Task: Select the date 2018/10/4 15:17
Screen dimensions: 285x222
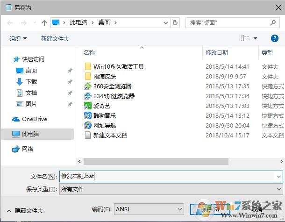Action: [227, 135]
